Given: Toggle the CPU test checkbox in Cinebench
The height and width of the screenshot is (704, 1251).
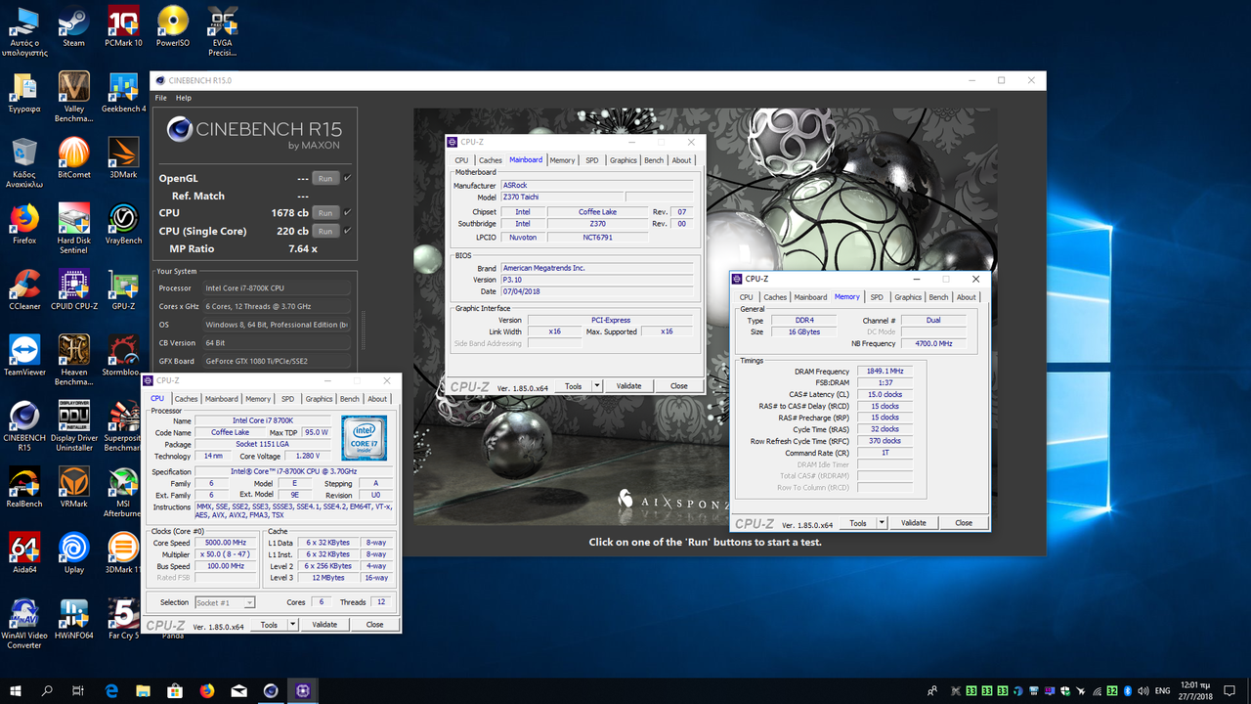Looking at the screenshot, I should [x=347, y=212].
